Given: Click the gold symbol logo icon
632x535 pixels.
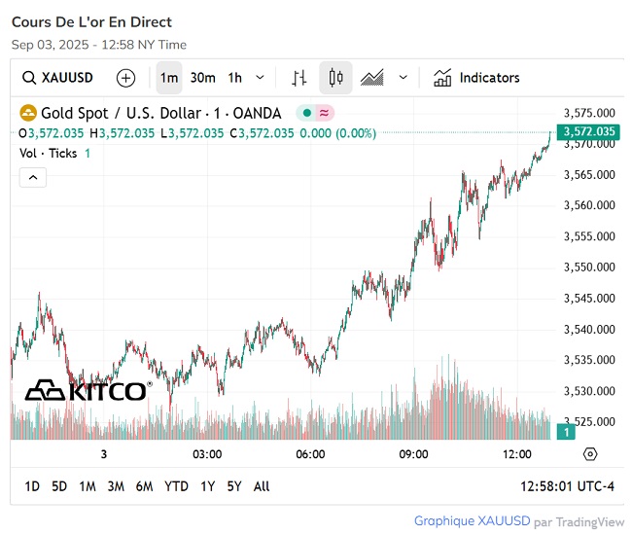Looking at the screenshot, I should tap(28, 113).
